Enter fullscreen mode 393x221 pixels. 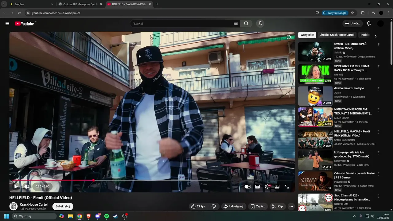pyautogui.click(x=287, y=187)
